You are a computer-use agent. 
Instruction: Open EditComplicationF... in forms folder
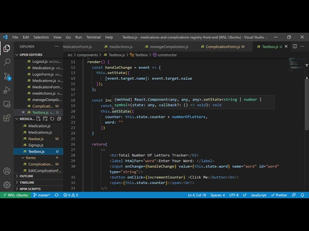pos(39,170)
